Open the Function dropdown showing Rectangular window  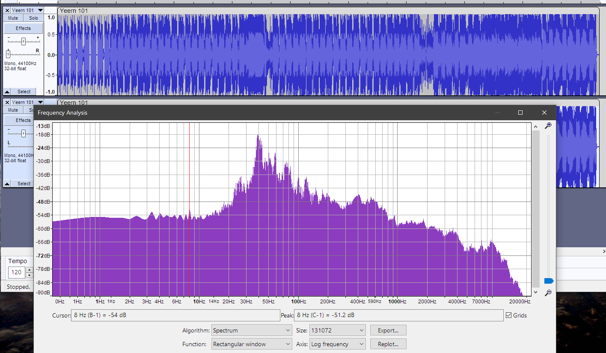click(252, 344)
